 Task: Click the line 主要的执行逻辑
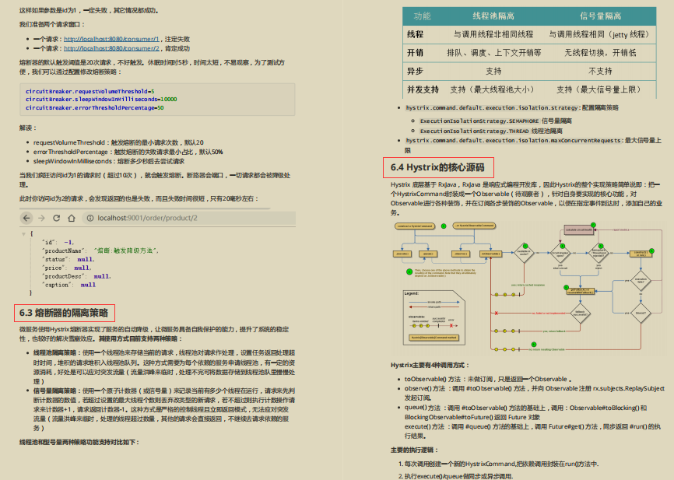pyautogui.click(x=414, y=450)
